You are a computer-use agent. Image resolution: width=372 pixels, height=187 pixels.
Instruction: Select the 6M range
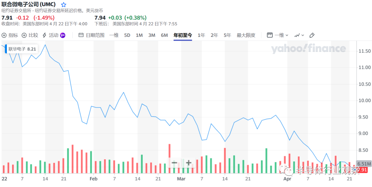click(164, 35)
